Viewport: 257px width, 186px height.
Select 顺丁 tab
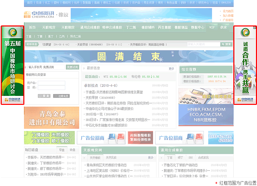pyautogui.click(x=180, y=158)
